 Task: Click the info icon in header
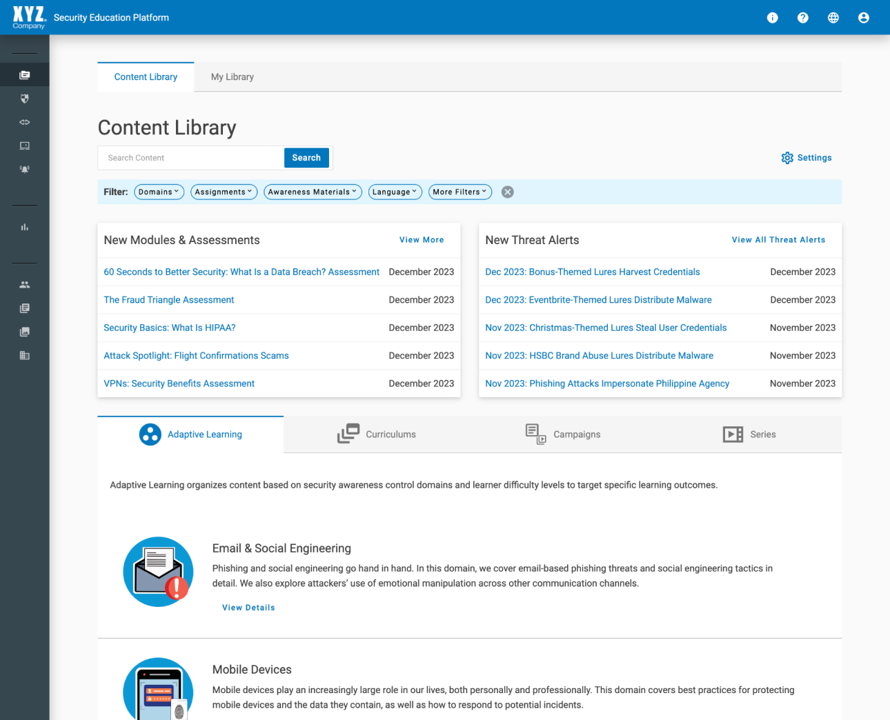[x=772, y=18]
